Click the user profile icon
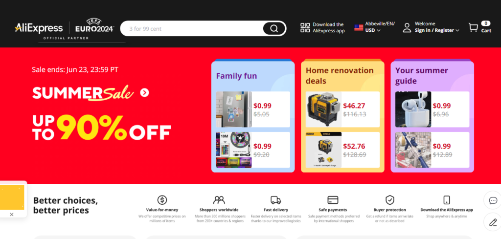Viewport: 501px width, 239px height. 407,28
